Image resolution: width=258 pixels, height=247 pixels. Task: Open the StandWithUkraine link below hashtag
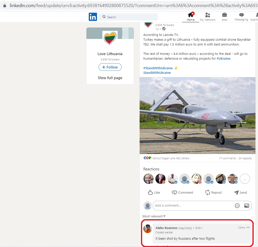pos(157,73)
